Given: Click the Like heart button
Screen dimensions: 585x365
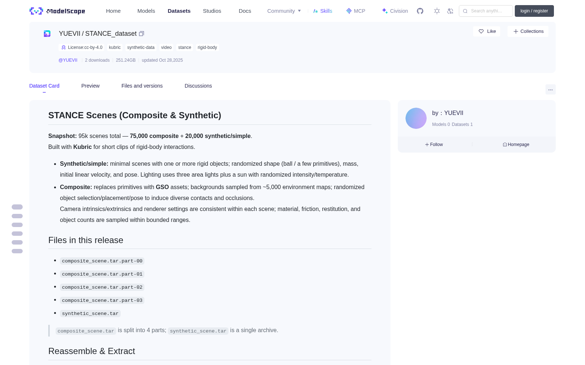Looking at the screenshot, I should 487,31.
